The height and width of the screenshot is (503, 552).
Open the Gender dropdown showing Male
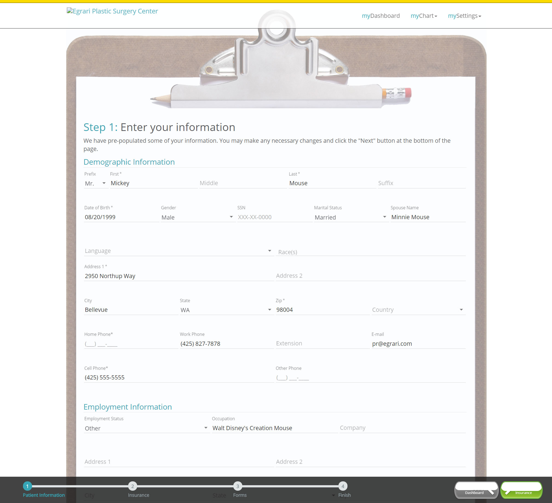click(198, 217)
